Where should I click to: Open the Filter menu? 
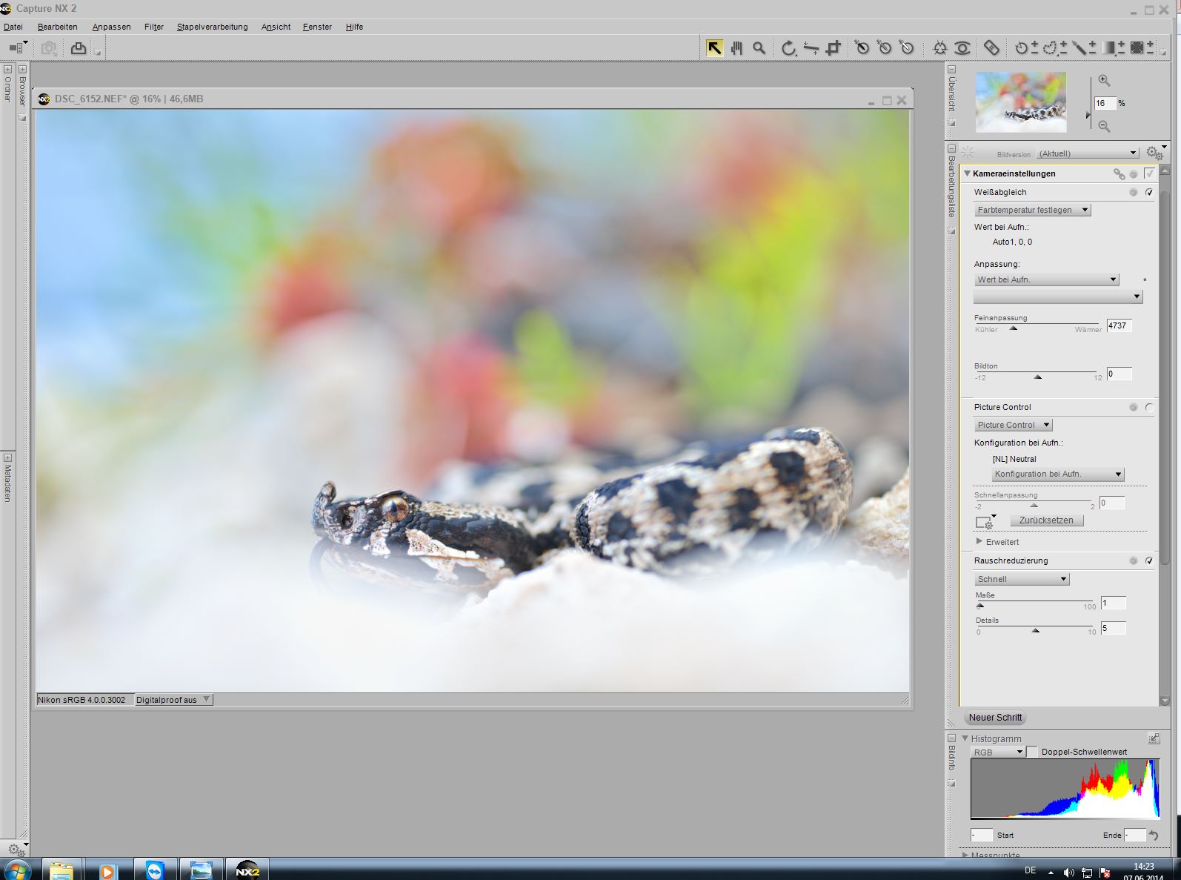point(154,27)
